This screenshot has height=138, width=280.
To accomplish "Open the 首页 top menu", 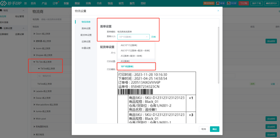I will pos(33,3).
